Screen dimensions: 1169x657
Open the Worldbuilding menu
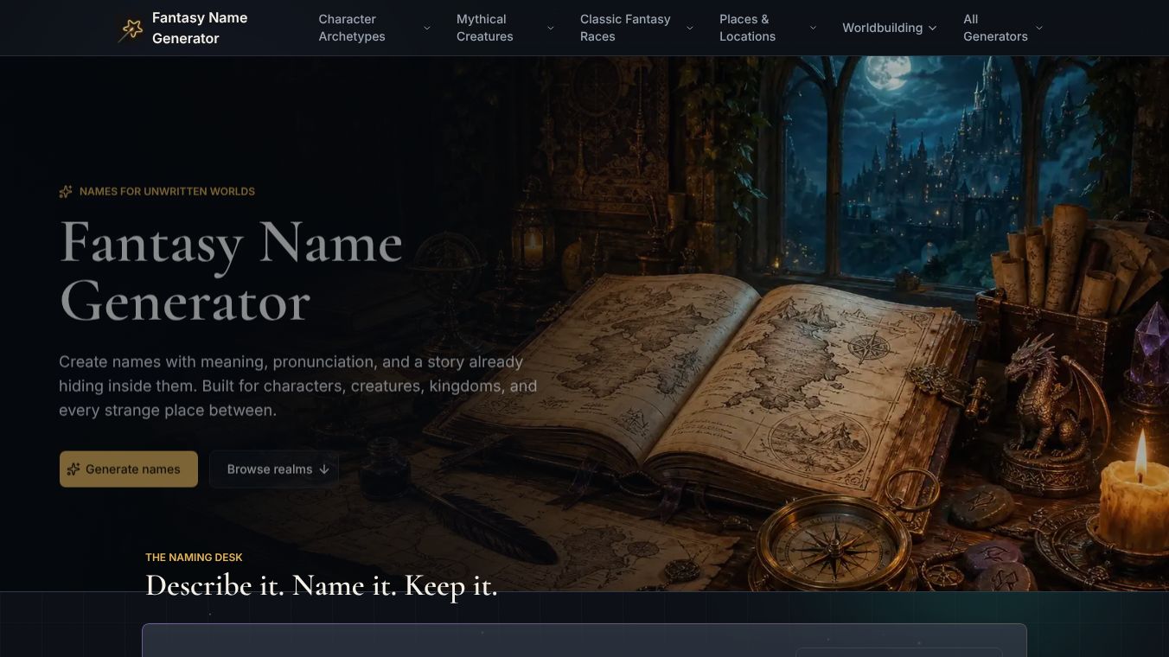tap(890, 28)
